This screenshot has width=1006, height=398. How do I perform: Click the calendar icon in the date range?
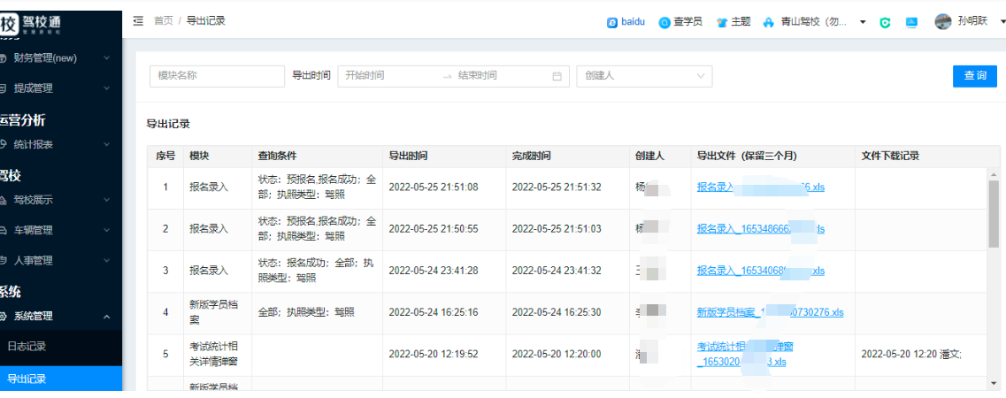(557, 76)
